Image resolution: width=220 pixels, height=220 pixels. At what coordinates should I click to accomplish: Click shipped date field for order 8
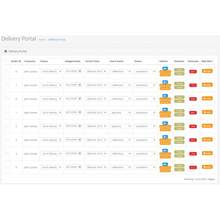[x=71, y=99]
